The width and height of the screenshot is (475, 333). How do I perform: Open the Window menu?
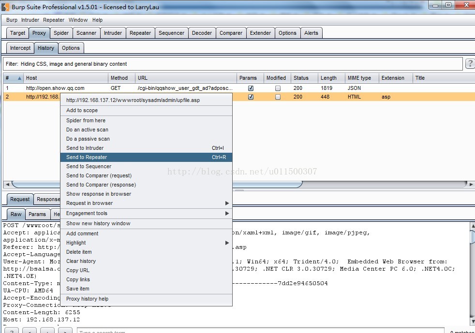pos(78,20)
